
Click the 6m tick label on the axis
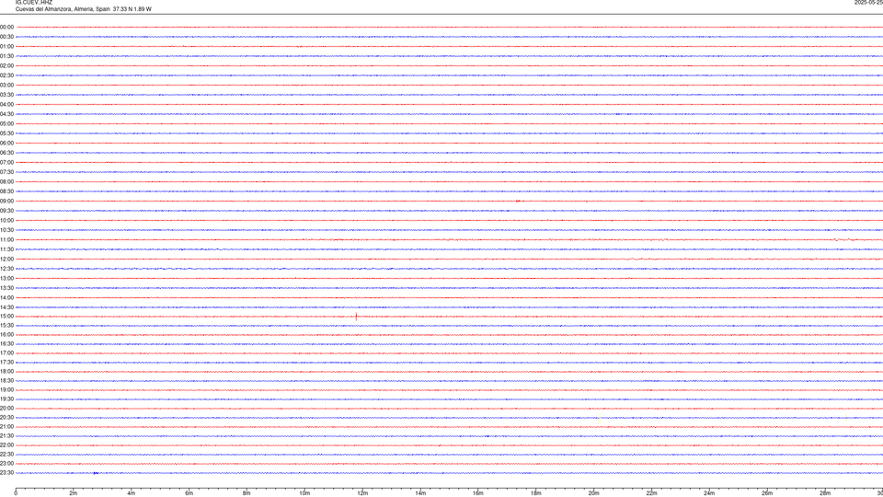click(189, 493)
